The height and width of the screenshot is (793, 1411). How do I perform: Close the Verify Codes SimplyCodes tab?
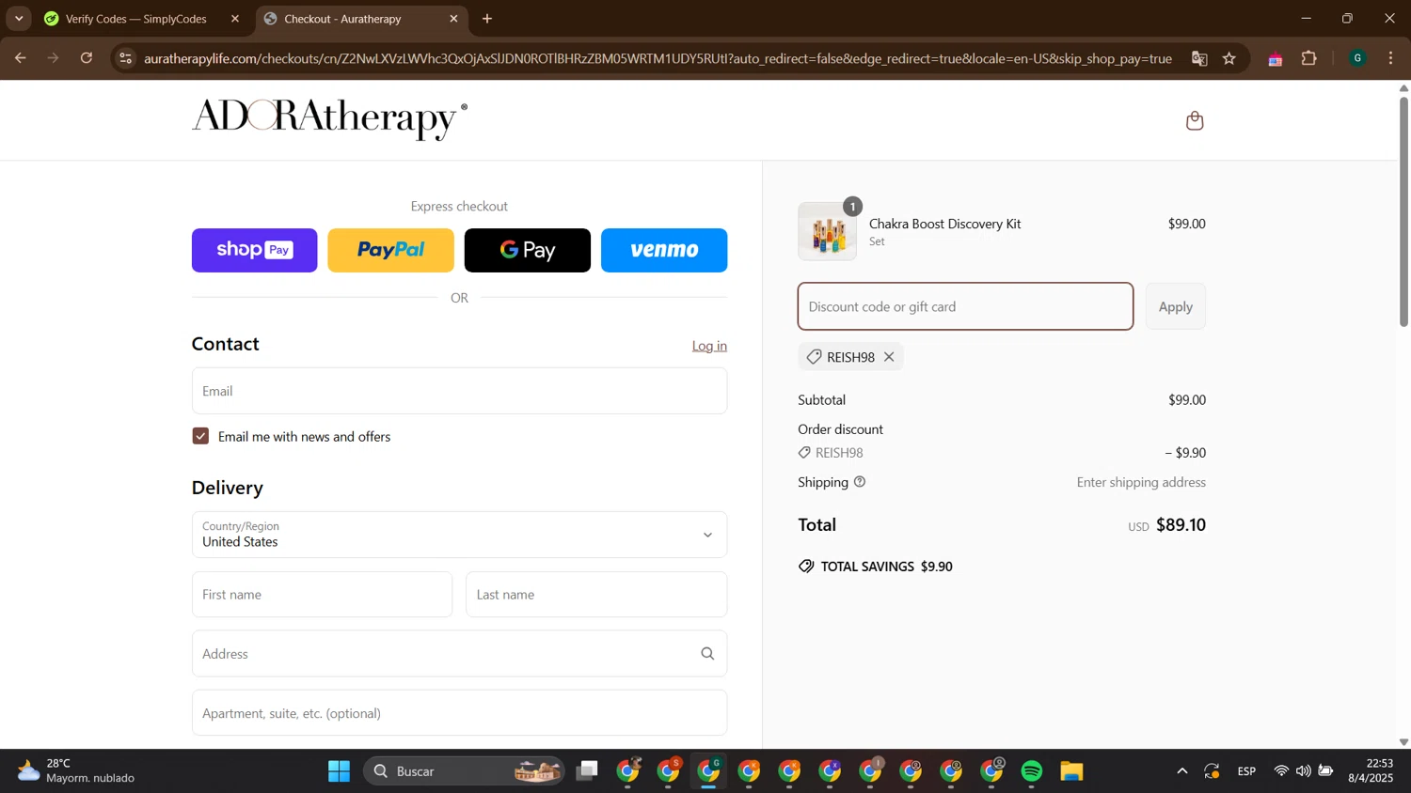(x=235, y=19)
